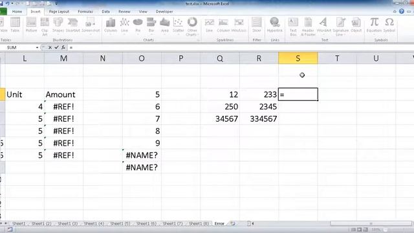Switch to the View tab
Image resolution: width=414 pixels, height=233 pixels.
(x=143, y=12)
